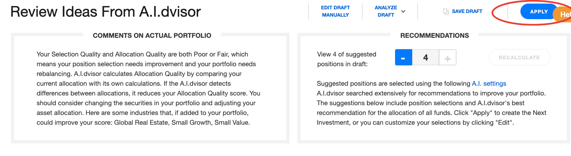The image size is (571, 156).
Task: Select the positions count field showing 4
Action: 426,58
